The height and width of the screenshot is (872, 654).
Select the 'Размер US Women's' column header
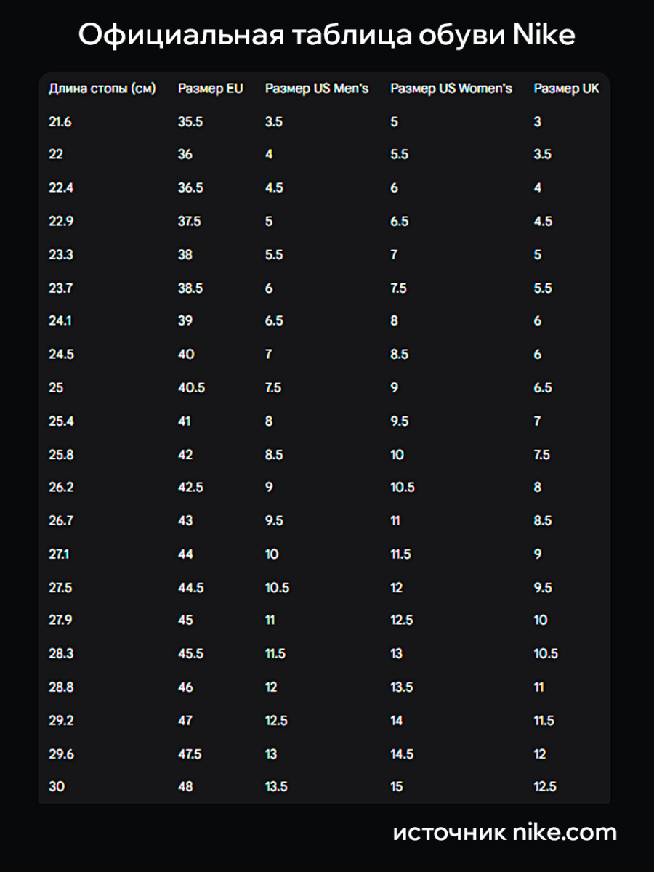(451, 89)
